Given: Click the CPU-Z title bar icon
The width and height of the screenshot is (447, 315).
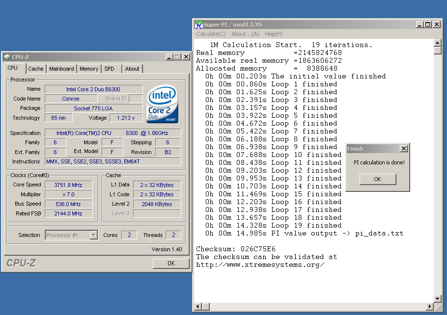Looking at the screenshot, I should (8, 57).
